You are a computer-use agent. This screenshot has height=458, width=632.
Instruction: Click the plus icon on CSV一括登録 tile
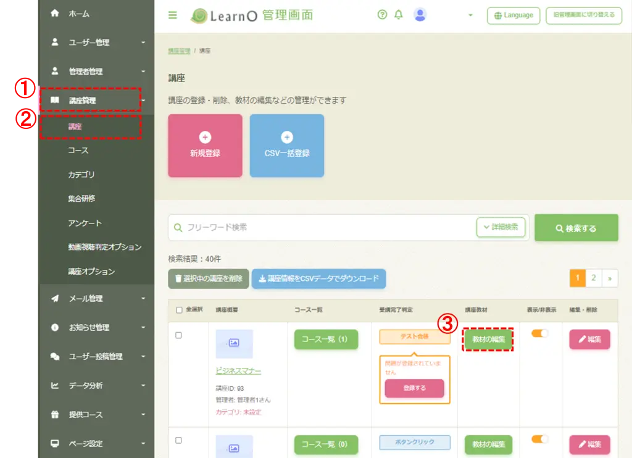[286, 137]
